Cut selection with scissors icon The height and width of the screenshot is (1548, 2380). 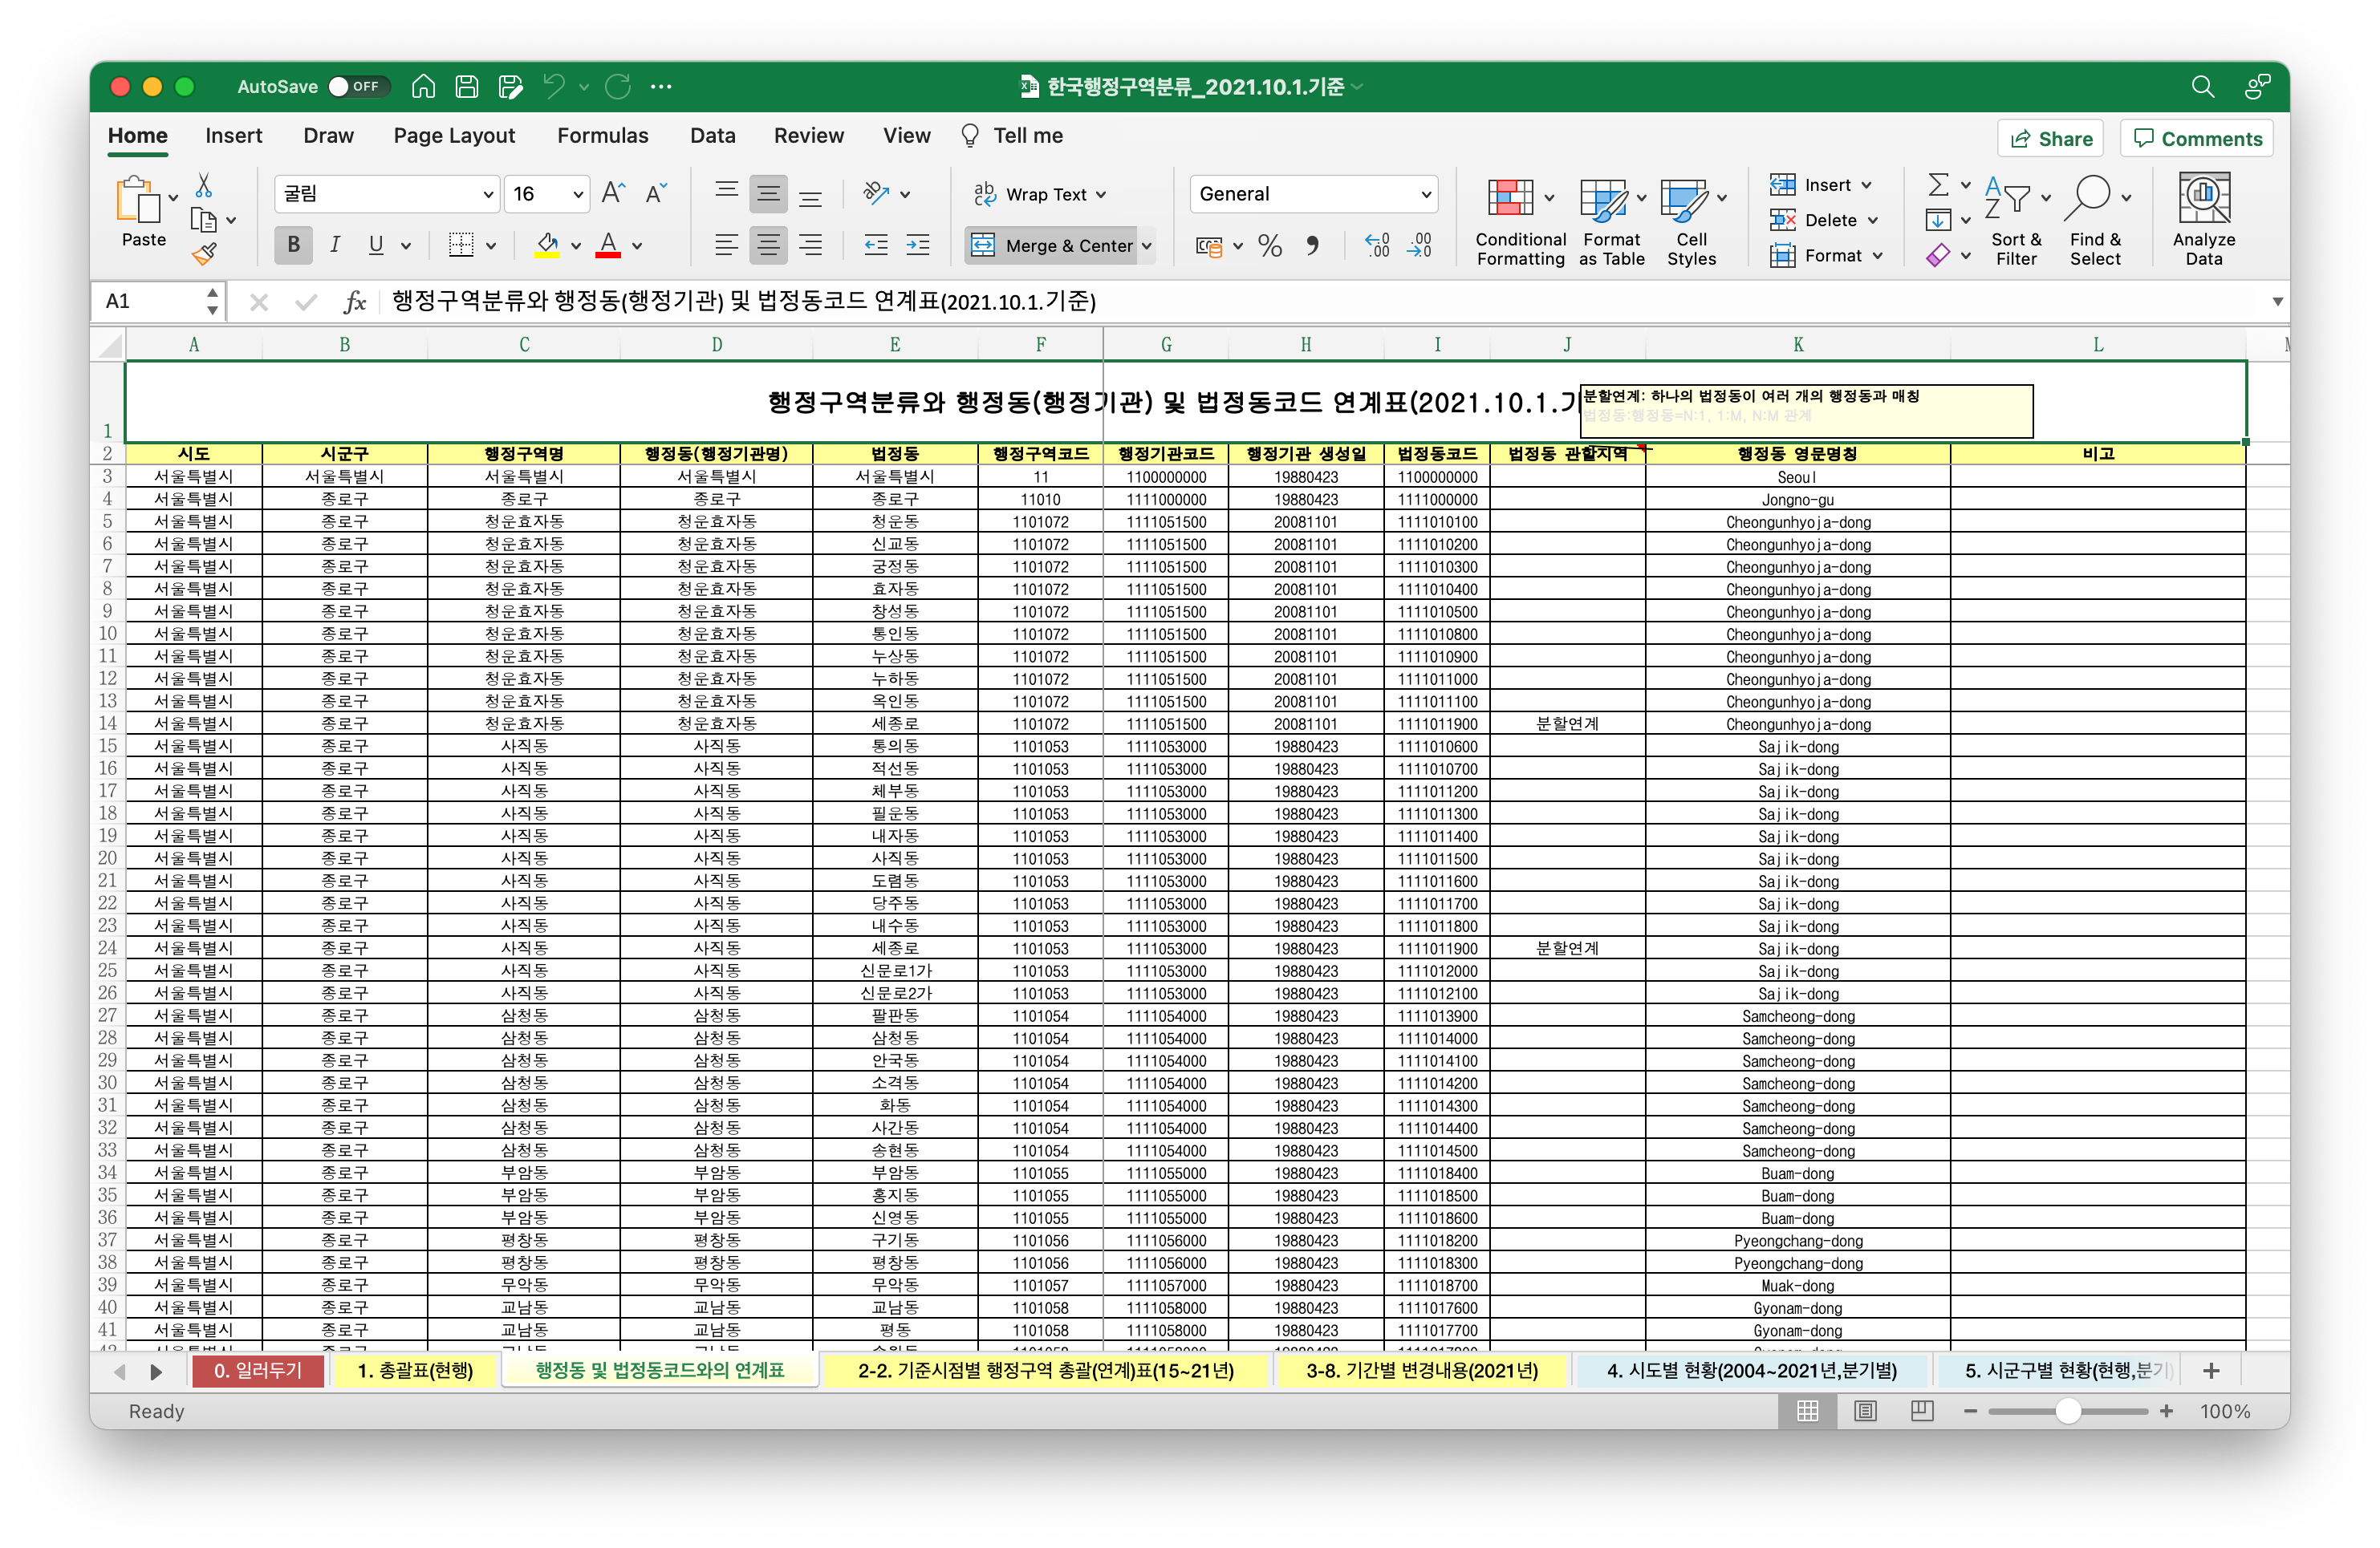click(x=204, y=185)
